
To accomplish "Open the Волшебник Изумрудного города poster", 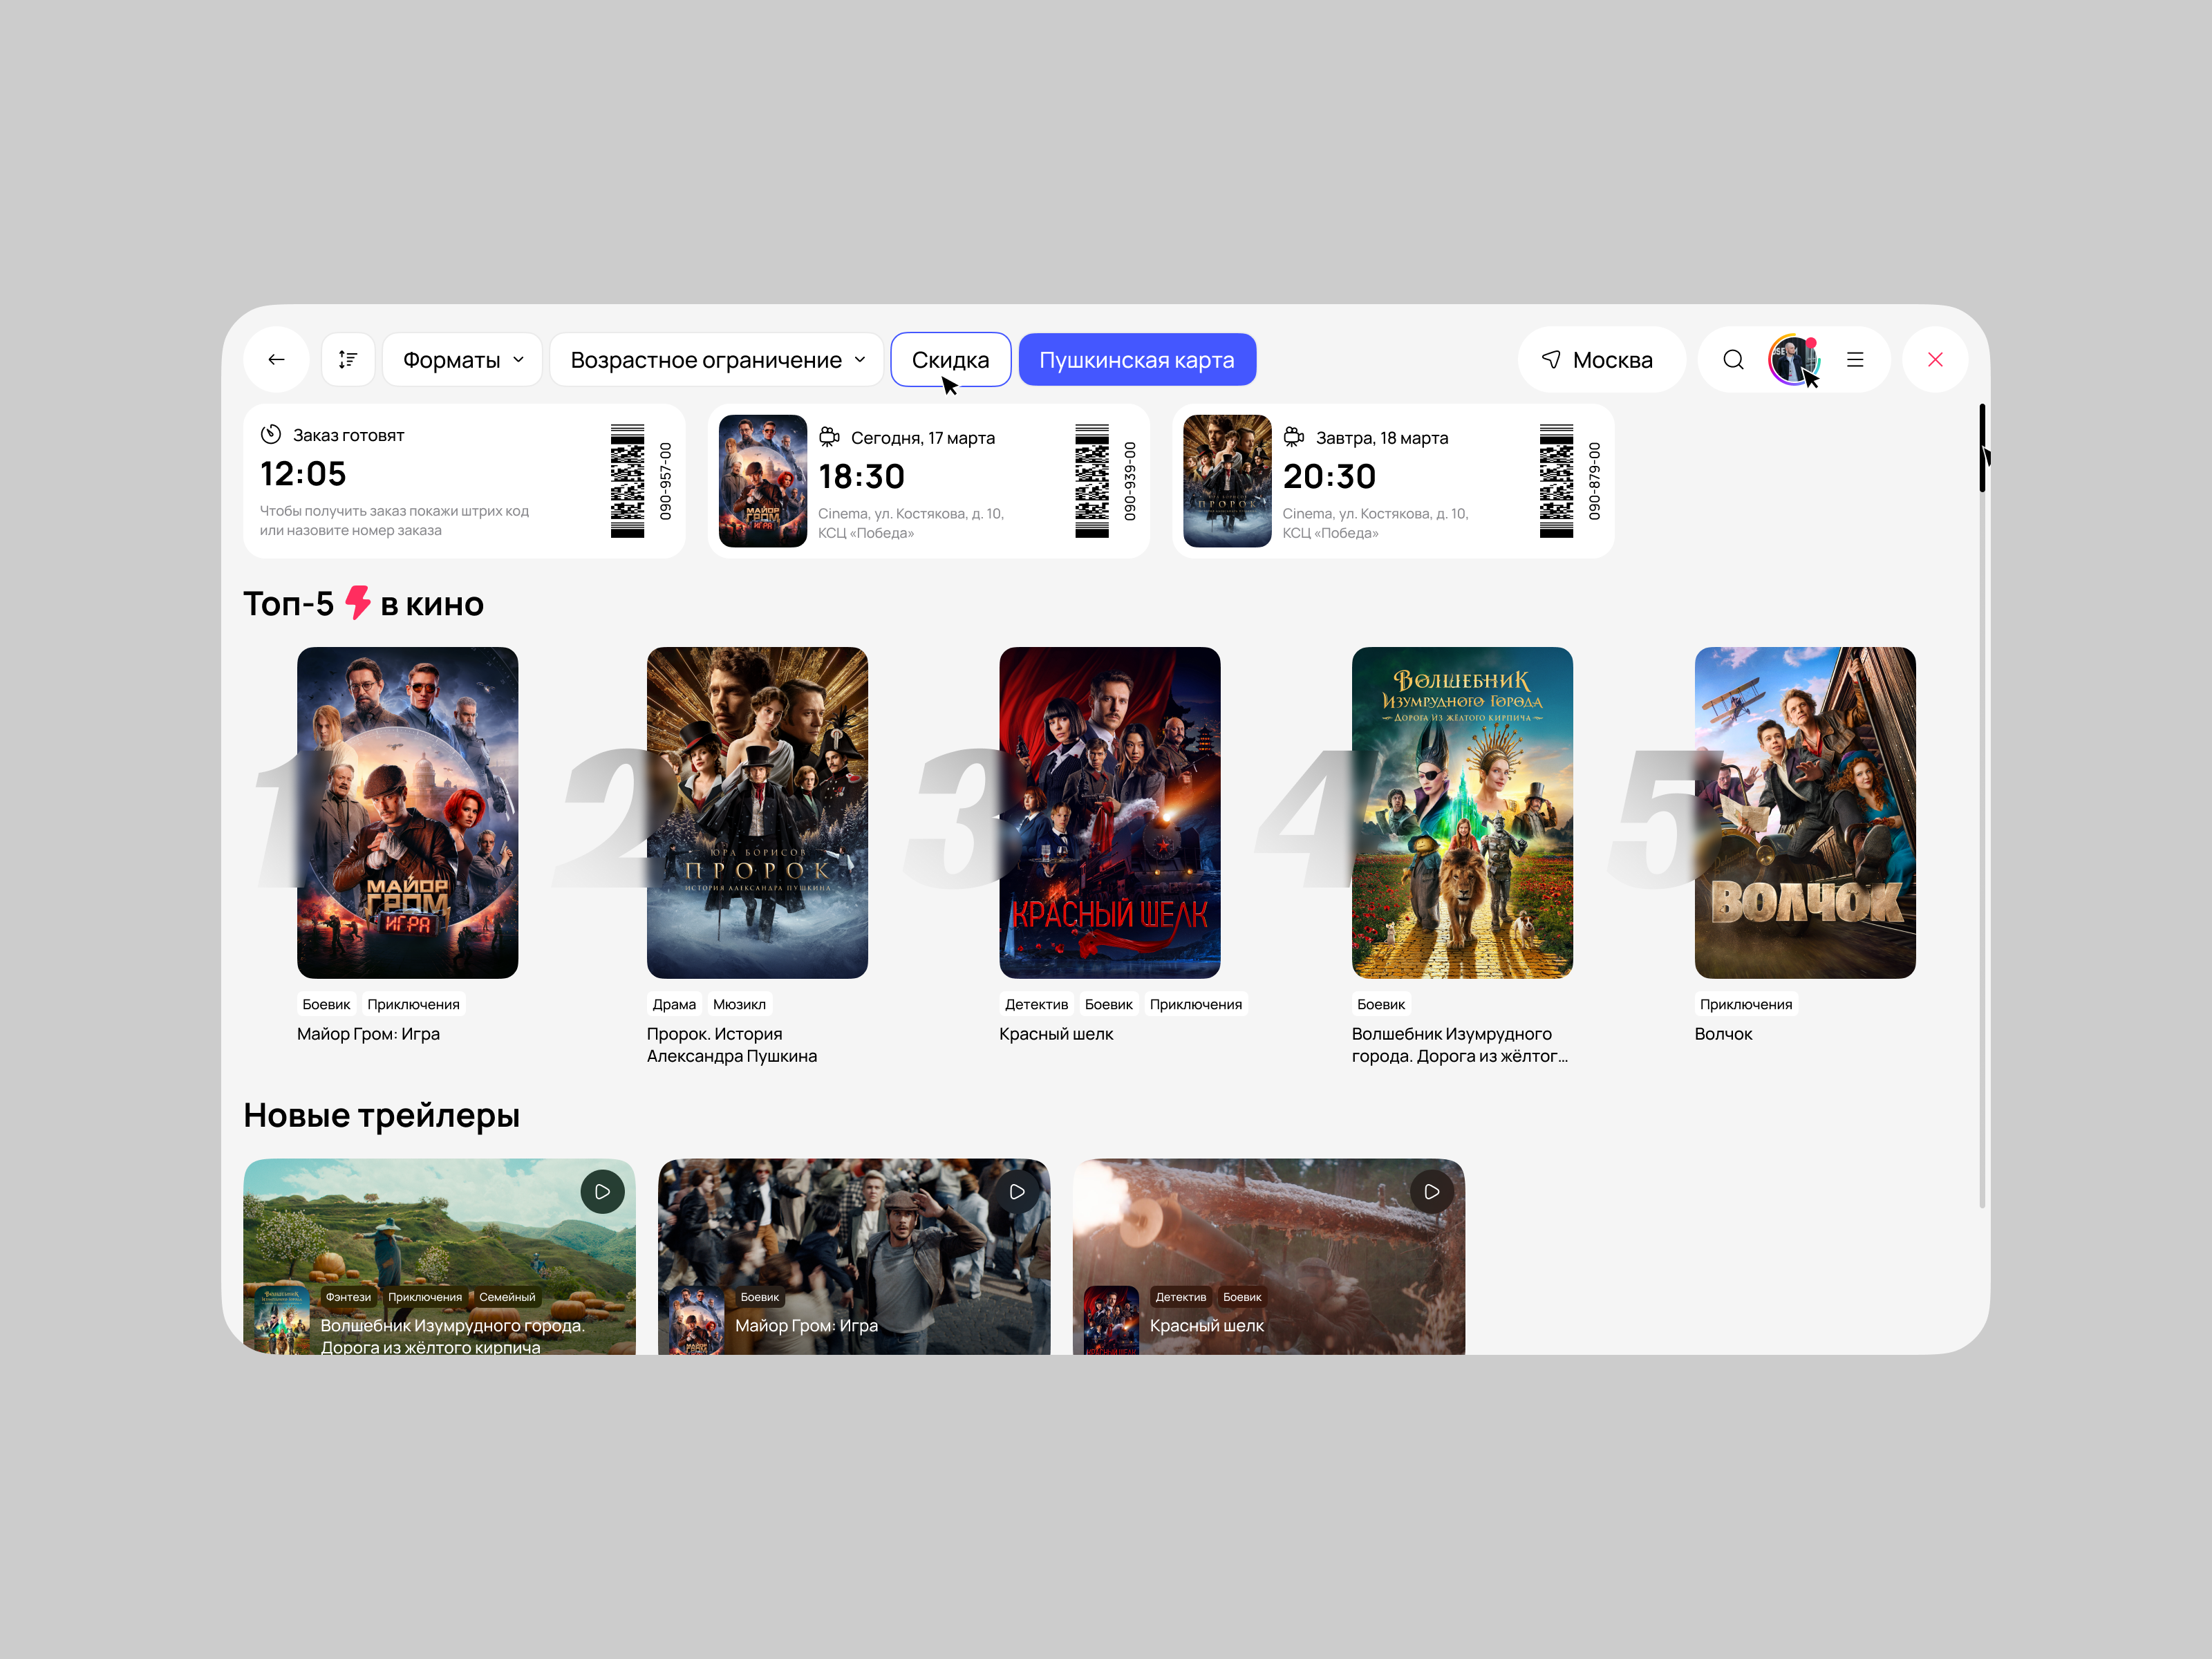I will click(1462, 813).
